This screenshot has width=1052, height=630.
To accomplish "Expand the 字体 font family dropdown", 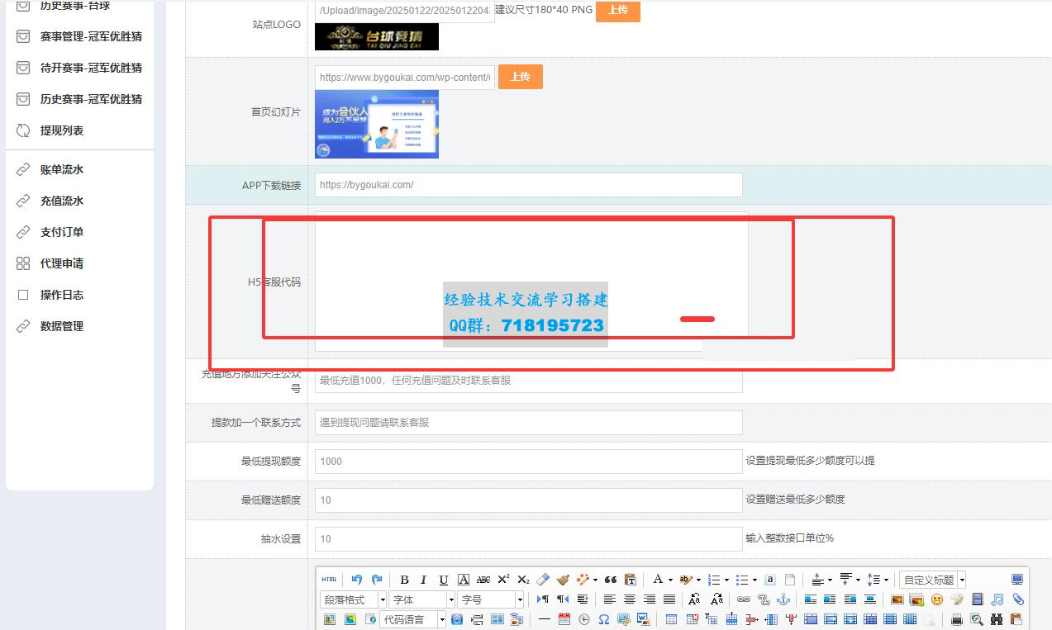I will (x=422, y=599).
